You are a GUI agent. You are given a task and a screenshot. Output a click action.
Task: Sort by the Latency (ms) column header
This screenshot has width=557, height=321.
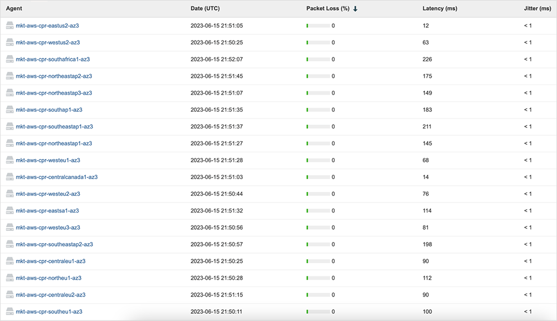439,8
